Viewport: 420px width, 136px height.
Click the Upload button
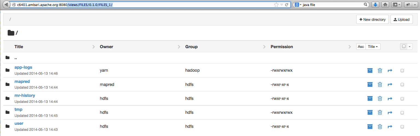point(401,19)
